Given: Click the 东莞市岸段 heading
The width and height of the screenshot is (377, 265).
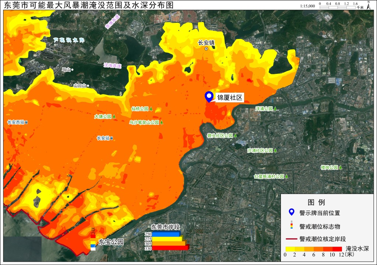Looking at the screenshot, I should [165, 227].
